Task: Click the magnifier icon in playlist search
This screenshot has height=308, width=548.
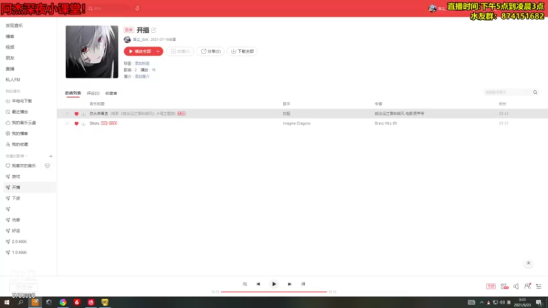Action: [x=535, y=92]
